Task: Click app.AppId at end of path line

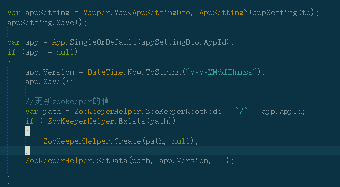Action: 281,112
